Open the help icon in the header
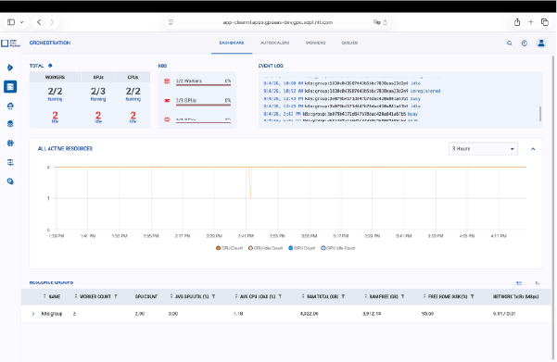 click(x=525, y=43)
